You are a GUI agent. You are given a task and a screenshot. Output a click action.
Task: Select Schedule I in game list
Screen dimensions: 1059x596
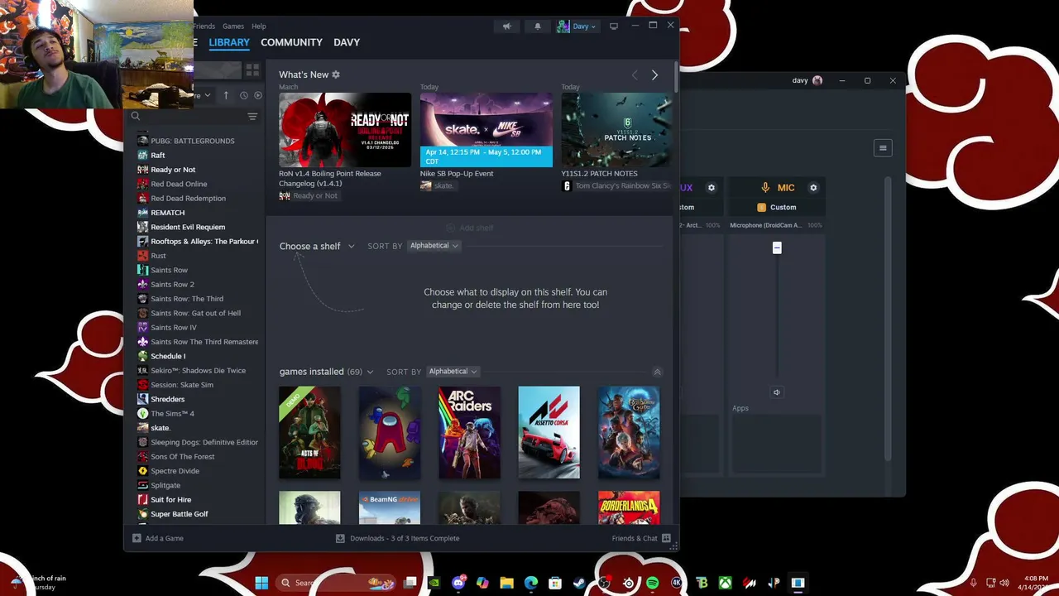coord(198,356)
